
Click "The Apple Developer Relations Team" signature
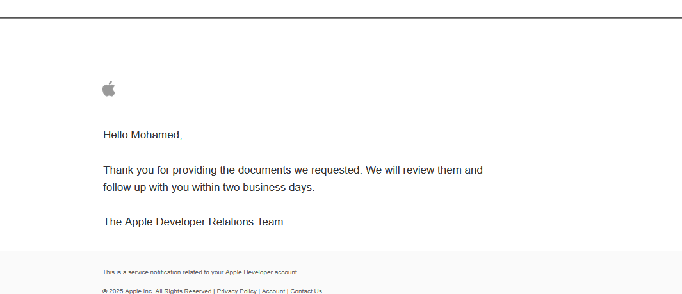click(x=193, y=222)
